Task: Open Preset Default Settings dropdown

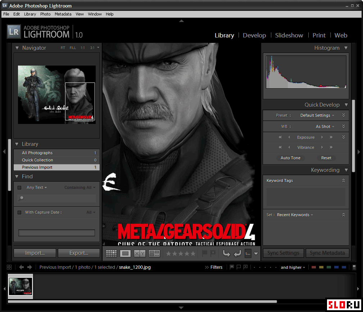Action: pos(317,115)
